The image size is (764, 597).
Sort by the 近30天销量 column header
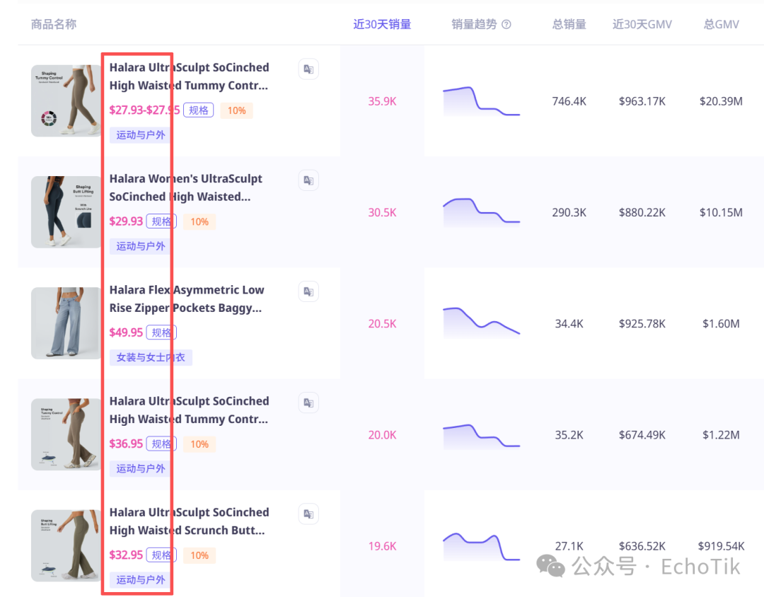tap(382, 25)
